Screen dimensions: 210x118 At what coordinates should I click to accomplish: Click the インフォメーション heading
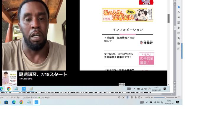click(x=128, y=30)
